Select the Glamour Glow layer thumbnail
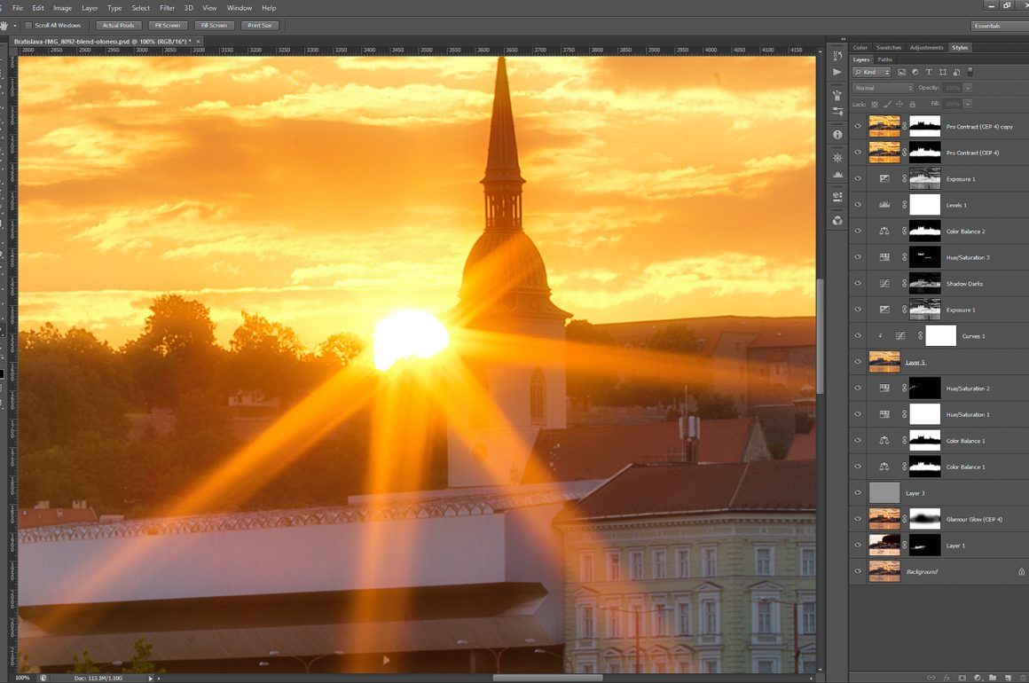Screen dimensions: 1029x683 tap(884, 519)
